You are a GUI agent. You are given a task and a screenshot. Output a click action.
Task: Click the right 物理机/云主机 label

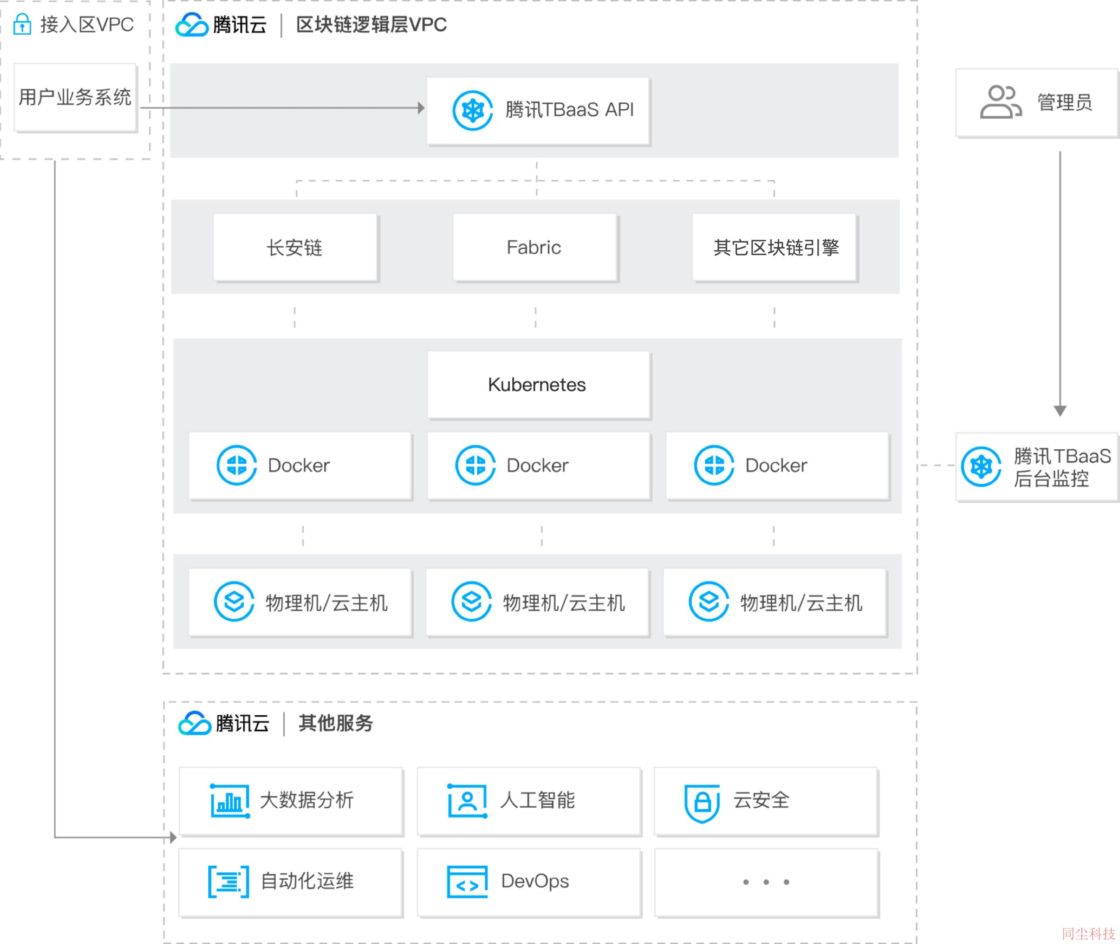[x=801, y=603]
